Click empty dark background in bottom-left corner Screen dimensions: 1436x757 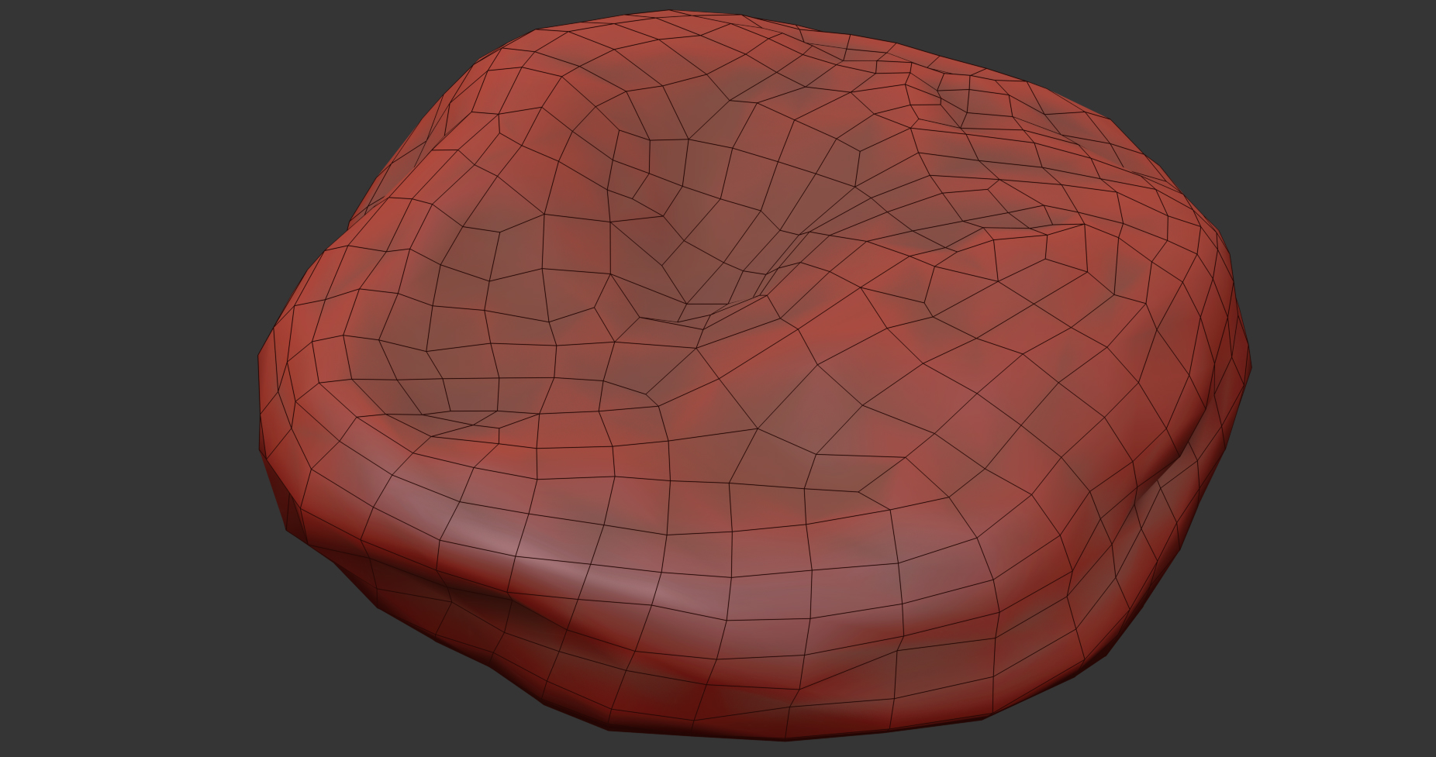click(x=78, y=697)
